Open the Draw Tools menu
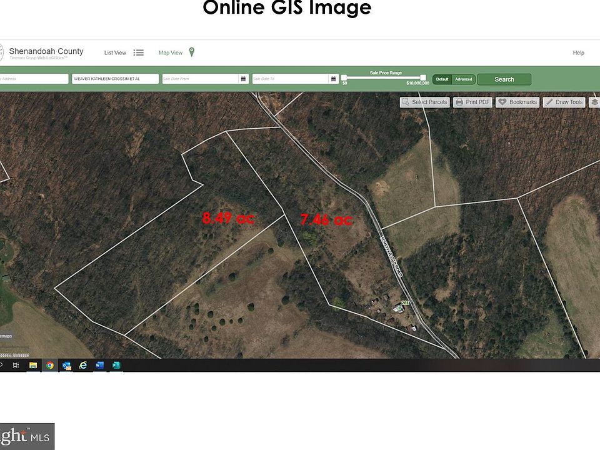600x450 pixels. (x=563, y=102)
